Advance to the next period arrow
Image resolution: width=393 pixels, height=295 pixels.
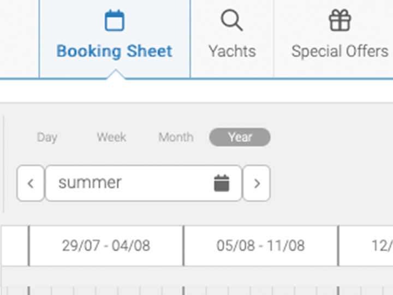pos(257,183)
